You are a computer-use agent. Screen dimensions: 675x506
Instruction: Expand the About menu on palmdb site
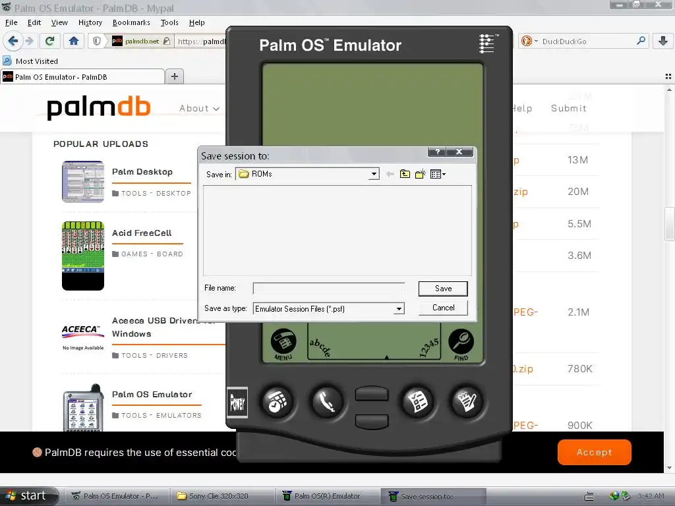[x=199, y=109]
